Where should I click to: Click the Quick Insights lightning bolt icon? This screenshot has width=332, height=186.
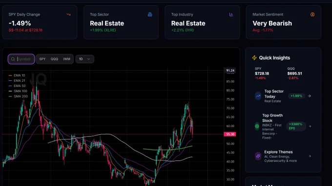tap(254, 57)
